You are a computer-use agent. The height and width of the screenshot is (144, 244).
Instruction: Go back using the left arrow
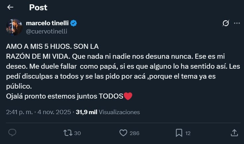tap(10, 7)
